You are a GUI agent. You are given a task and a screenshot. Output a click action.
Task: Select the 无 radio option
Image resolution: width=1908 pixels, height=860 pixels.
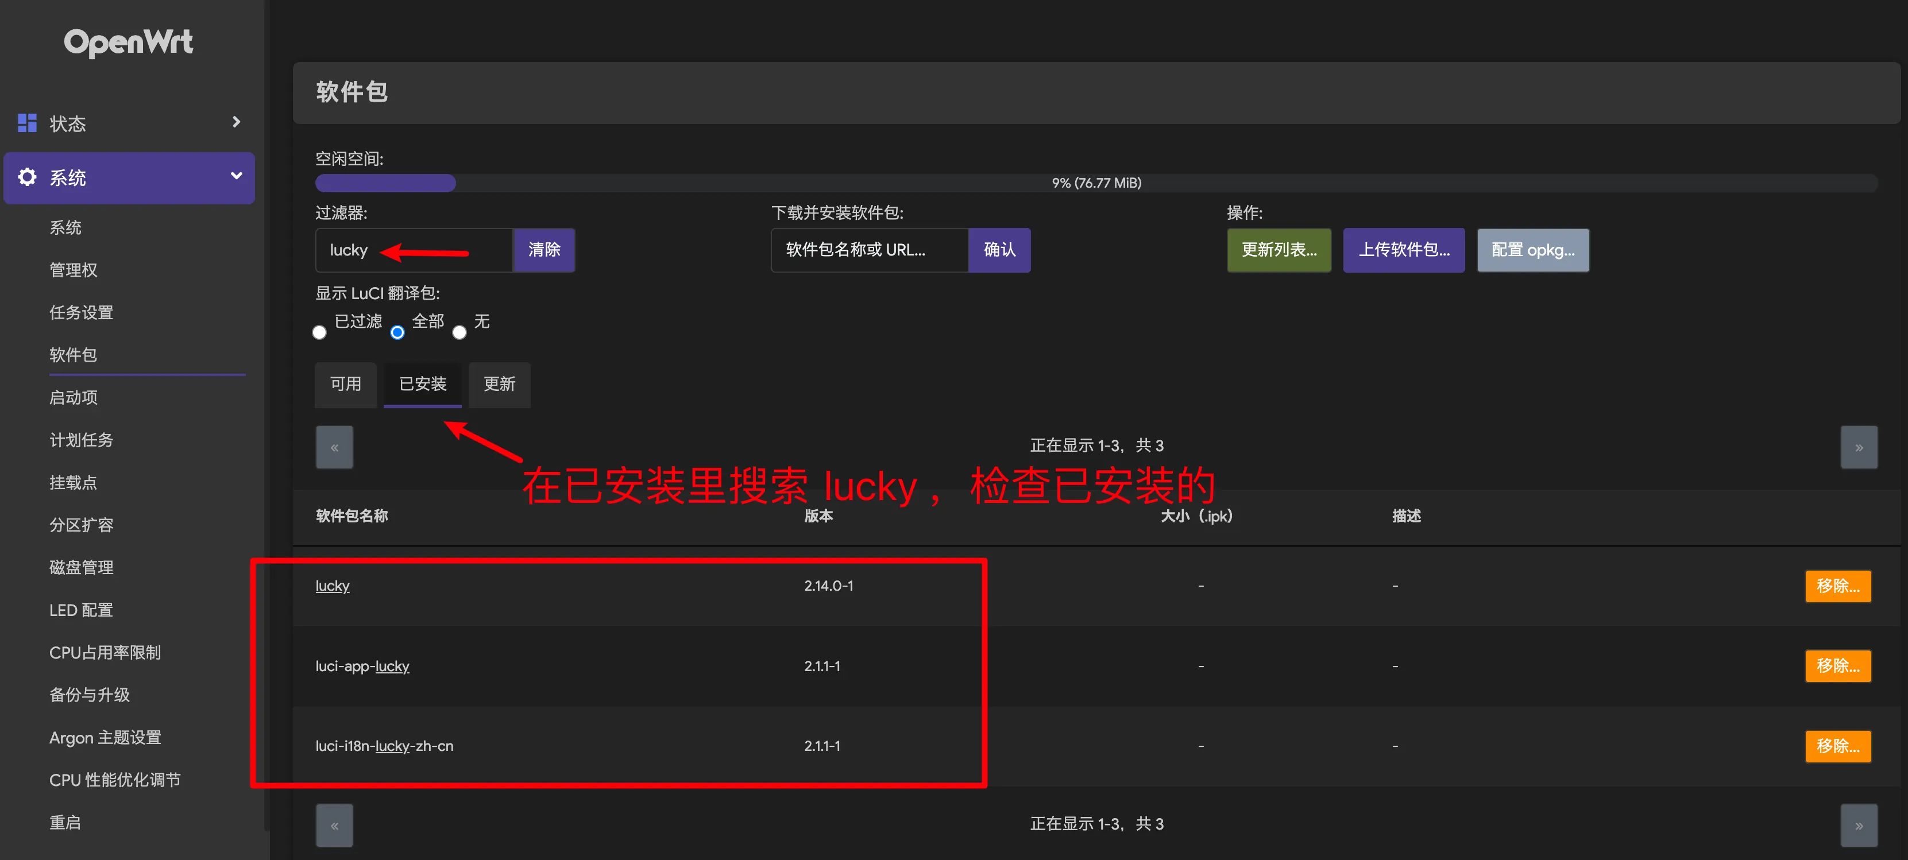click(x=459, y=332)
